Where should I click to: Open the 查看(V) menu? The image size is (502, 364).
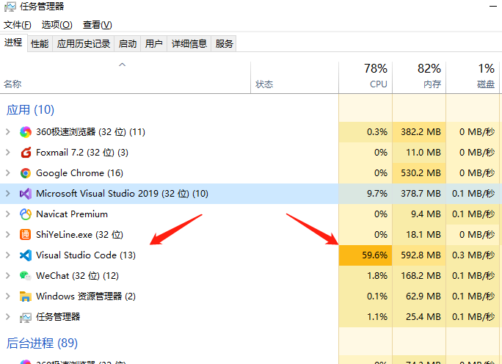98,25
